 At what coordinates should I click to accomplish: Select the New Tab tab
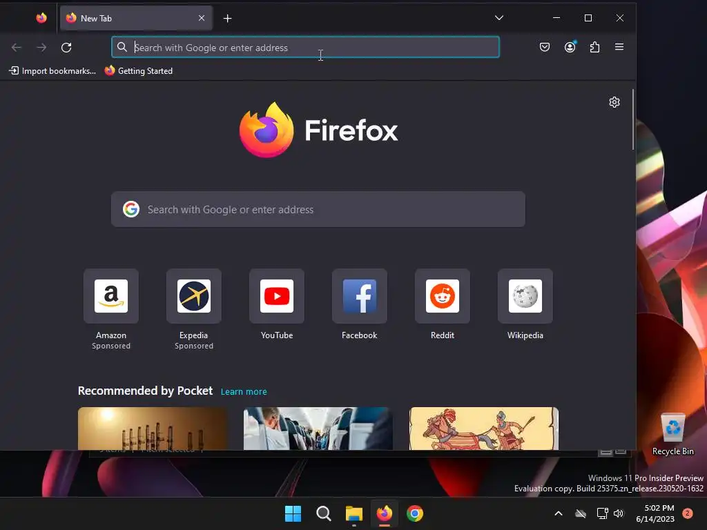(x=136, y=18)
